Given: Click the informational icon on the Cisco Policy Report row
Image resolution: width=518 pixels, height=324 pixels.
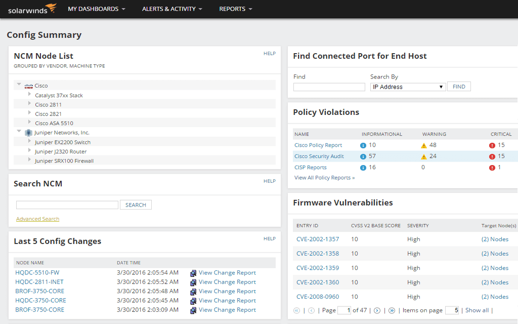Looking at the screenshot, I should [x=363, y=145].
